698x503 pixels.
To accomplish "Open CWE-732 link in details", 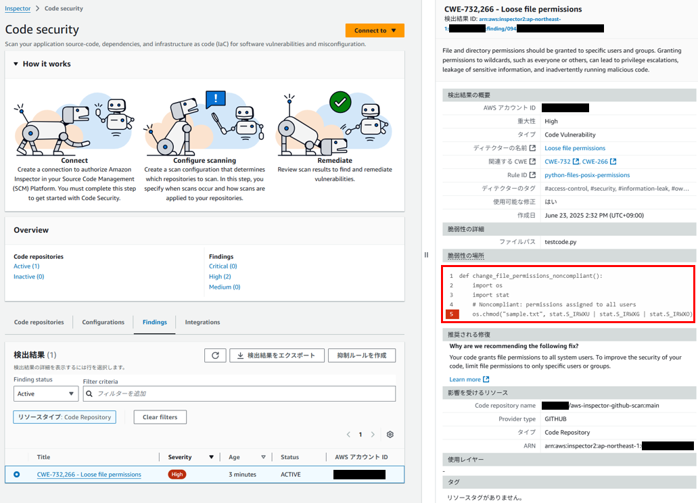I will pos(557,161).
